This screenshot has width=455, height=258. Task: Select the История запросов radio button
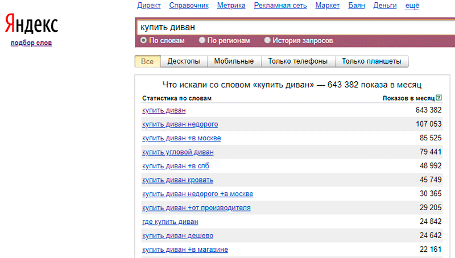[267, 40]
